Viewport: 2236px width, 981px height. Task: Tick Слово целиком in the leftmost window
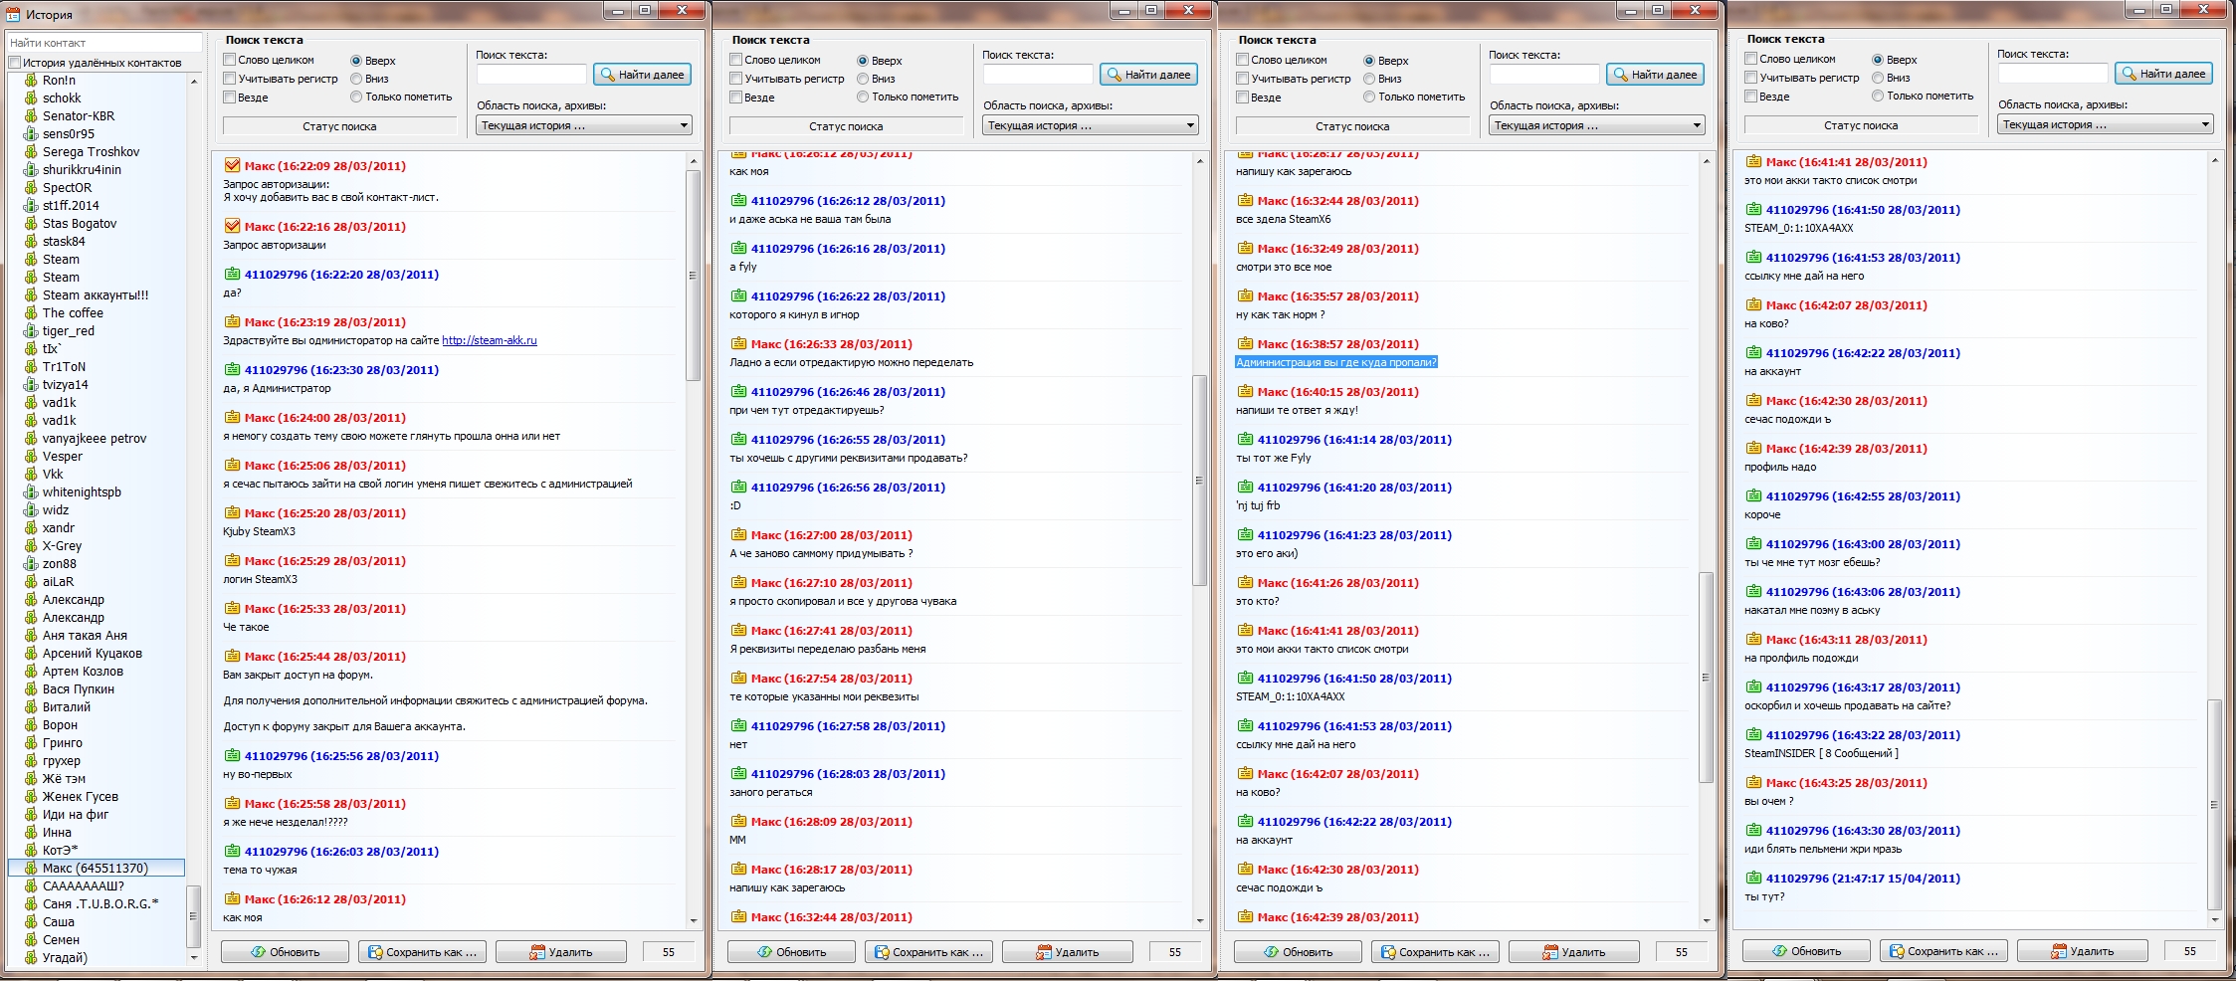(230, 60)
